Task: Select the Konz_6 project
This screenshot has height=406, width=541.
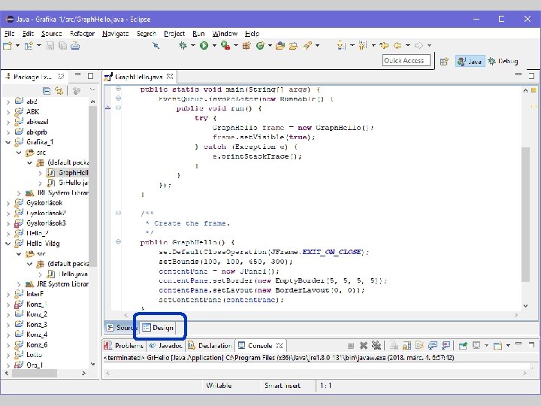Action: (31, 345)
